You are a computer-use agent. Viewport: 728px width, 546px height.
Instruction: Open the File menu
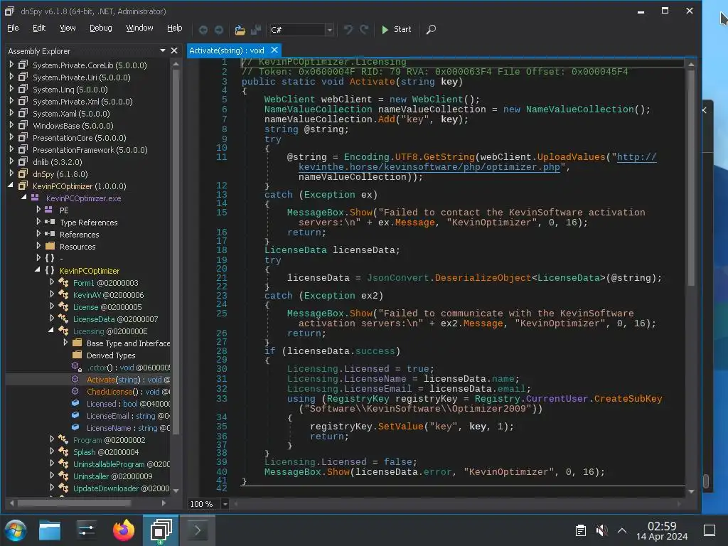pos(13,28)
